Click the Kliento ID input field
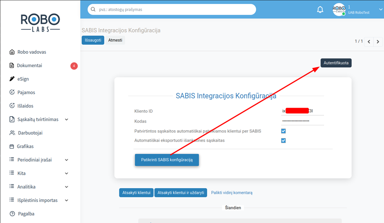 (x=303, y=111)
